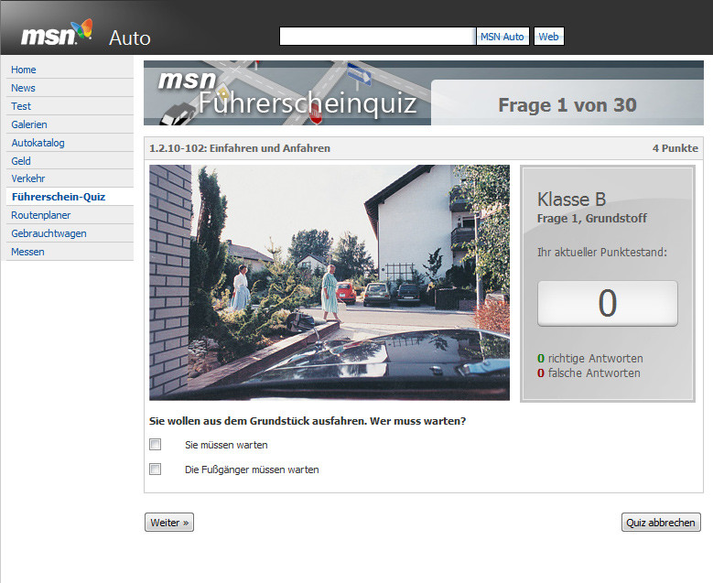Click the 'Frage 1 von 30' heading
This screenshot has width=713, height=583.
[x=567, y=105]
